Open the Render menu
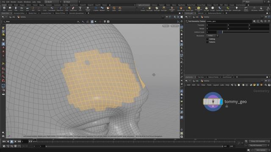Image resolution: width=271 pixels, height=152 pixels. pos(13,2)
